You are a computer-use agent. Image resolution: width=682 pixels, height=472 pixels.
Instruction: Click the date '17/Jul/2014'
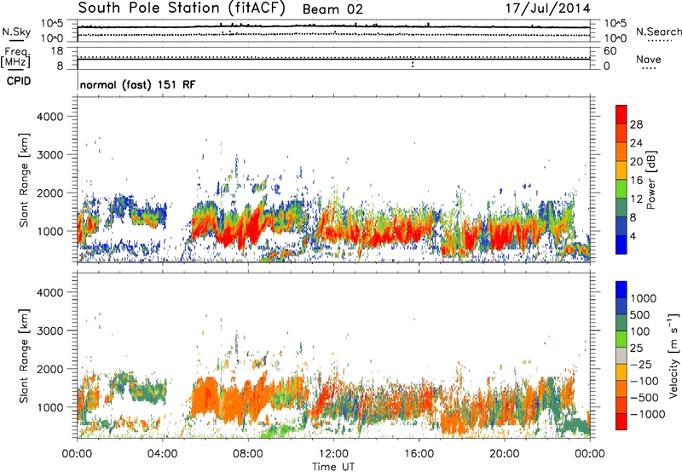click(x=547, y=9)
